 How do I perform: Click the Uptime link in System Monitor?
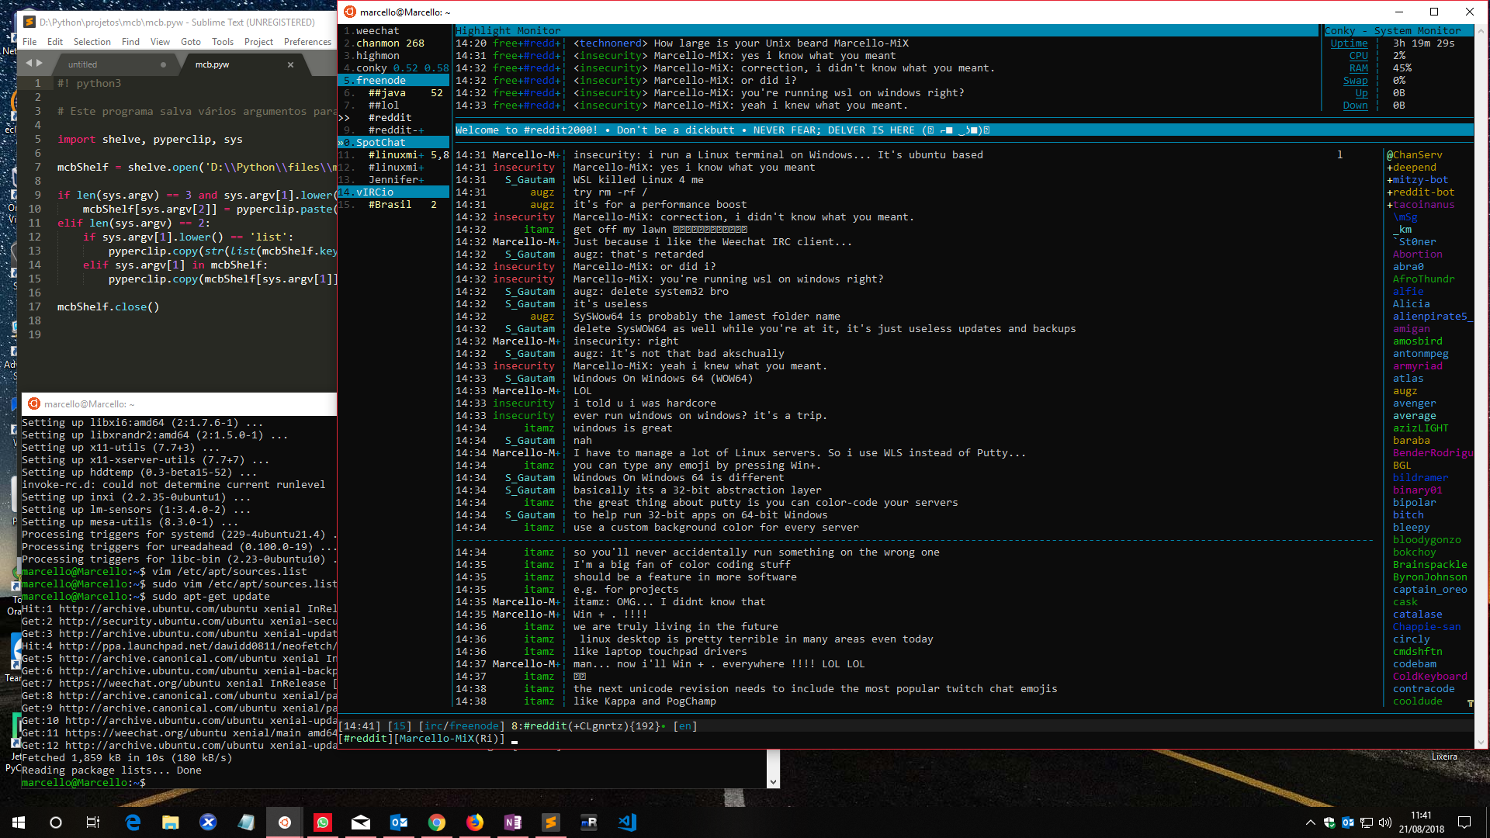pyautogui.click(x=1349, y=43)
